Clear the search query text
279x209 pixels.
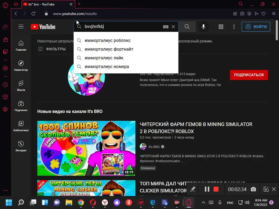[173, 27]
